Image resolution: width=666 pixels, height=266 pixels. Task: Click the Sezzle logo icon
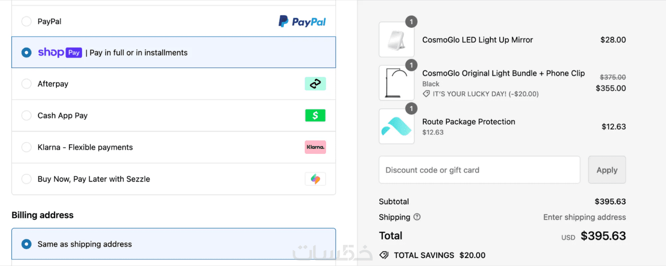pyautogui.click(x=315, y=179)
